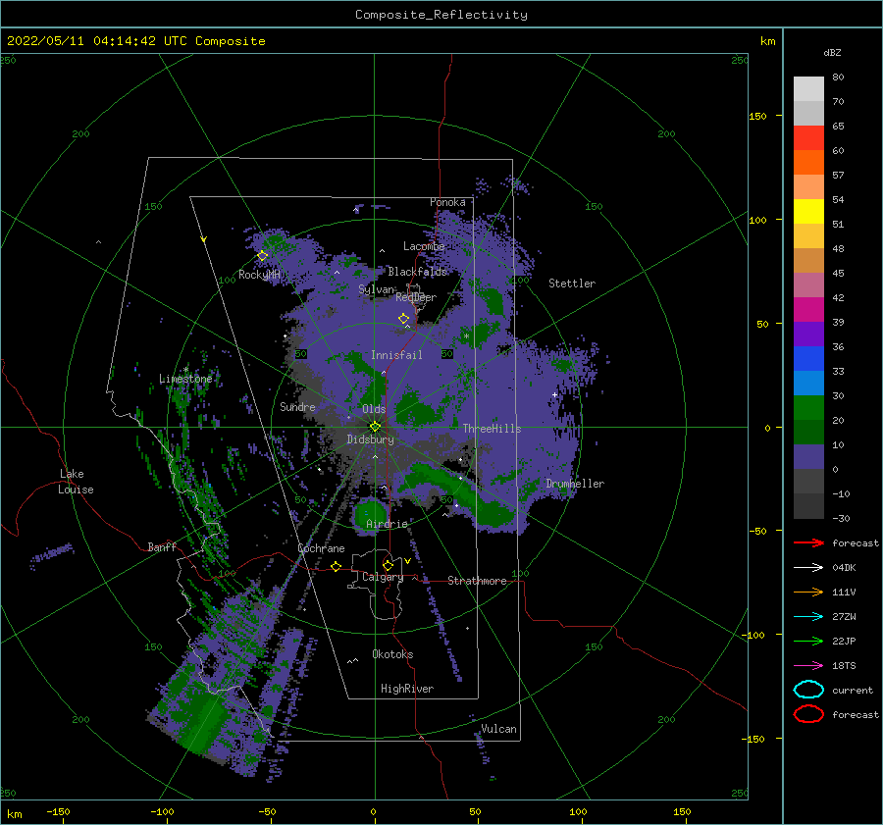
Task: Click the 04DK legend label
Action: [x=844, y=567]
